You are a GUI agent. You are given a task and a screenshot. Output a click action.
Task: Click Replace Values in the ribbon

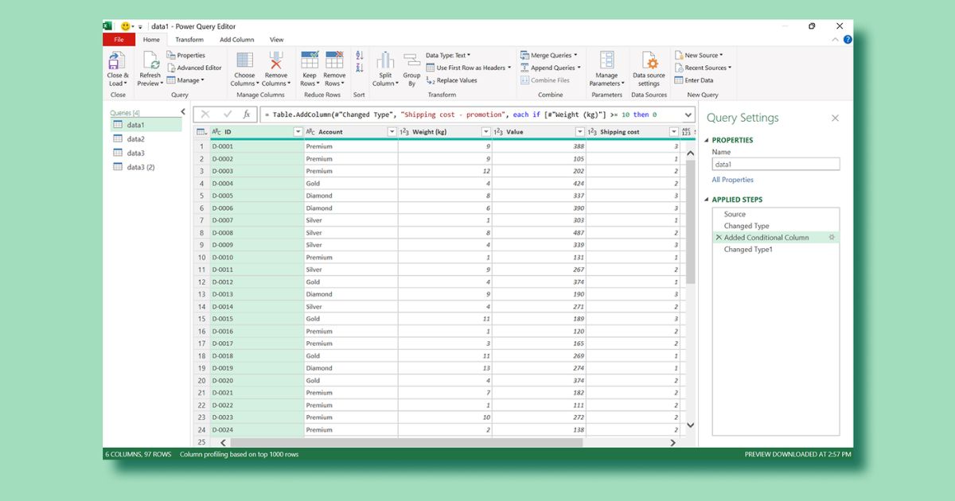click(451, 80)
